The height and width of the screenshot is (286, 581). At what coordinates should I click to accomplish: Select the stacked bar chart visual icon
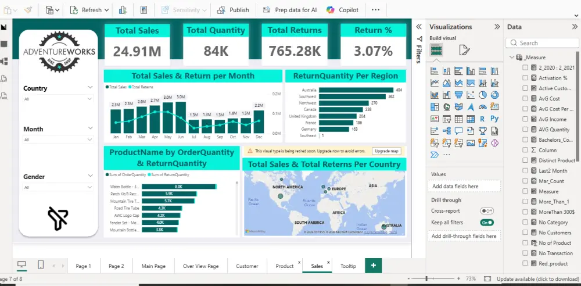434,71
